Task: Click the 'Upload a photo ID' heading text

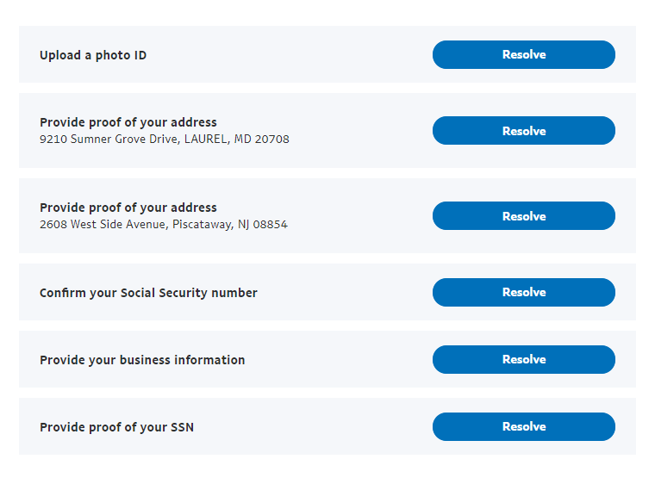Action: pyautogui.click(x=93, y=55)
